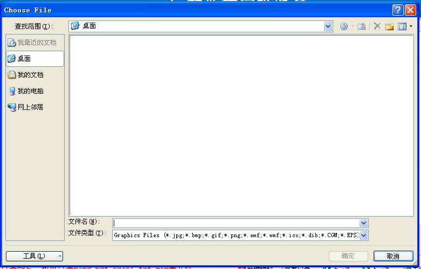Open 网上邻居 in the places bar
421x269 pixels.
[35, 107]
